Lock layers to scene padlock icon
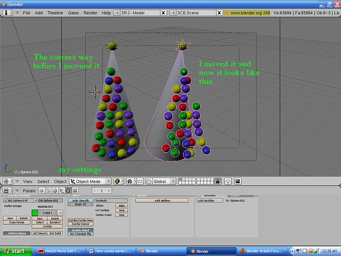The height and width of the screenshot is (256, 341). [218, 181]
